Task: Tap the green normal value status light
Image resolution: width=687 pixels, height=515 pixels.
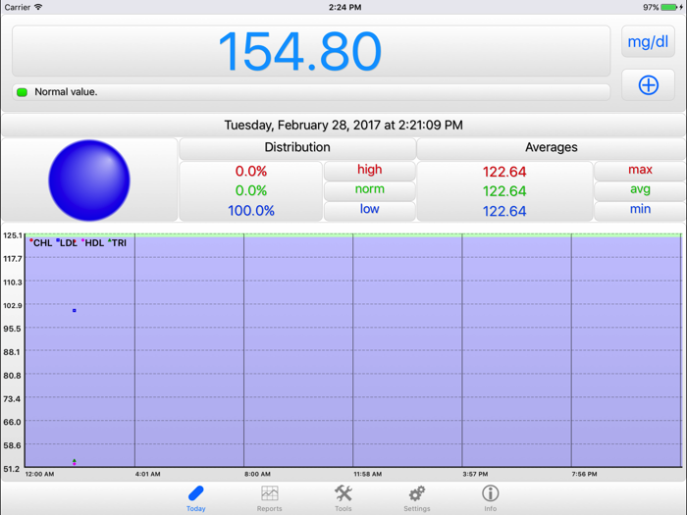Action: [x=22, y=92]
